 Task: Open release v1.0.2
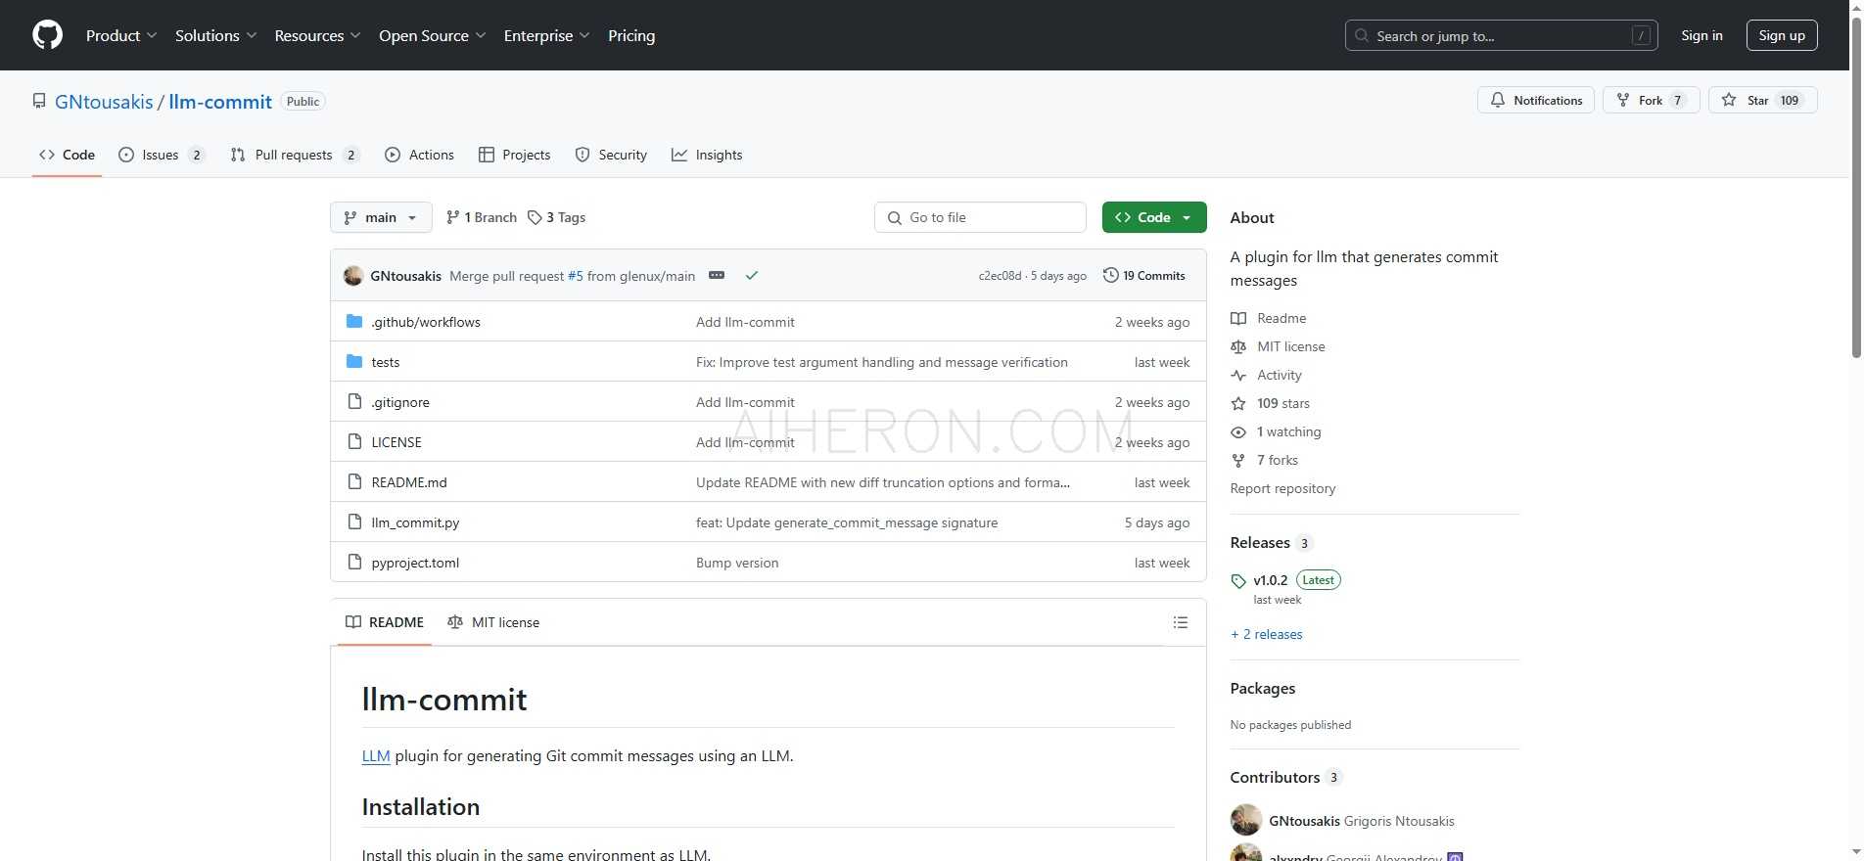[x=1270, y=580]
